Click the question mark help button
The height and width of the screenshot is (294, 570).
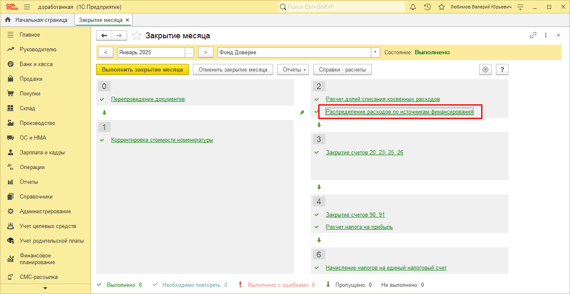coord(502,69)
